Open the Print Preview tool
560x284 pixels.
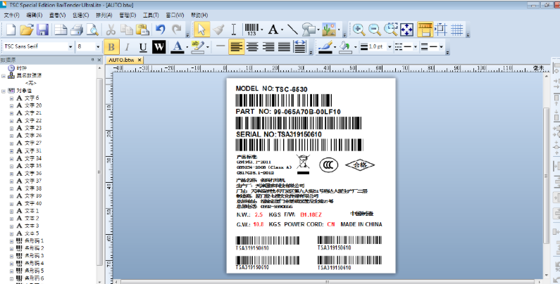point(94,30)
